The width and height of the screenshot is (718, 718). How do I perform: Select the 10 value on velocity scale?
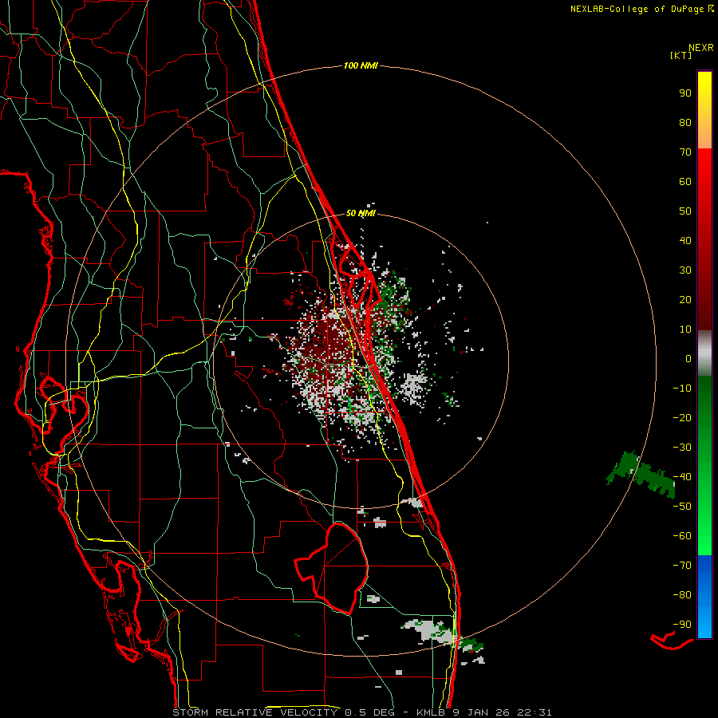[x=685, y=329]
